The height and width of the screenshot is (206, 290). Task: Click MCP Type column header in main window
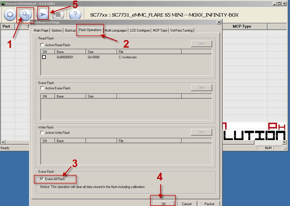tap(242, 26)
